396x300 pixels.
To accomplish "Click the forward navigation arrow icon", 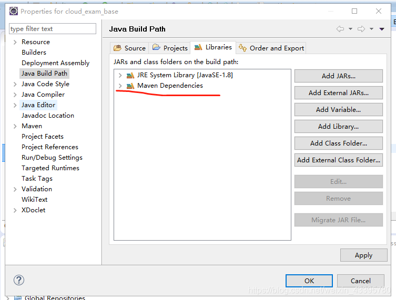I will tap(361, 29).
